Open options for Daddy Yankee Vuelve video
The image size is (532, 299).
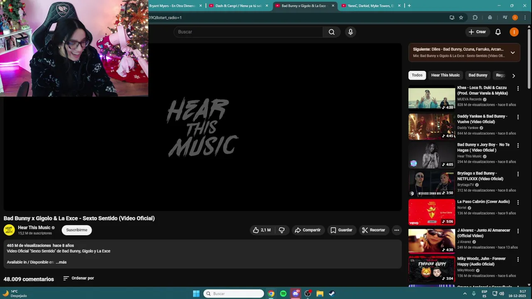tap(518, 117)
